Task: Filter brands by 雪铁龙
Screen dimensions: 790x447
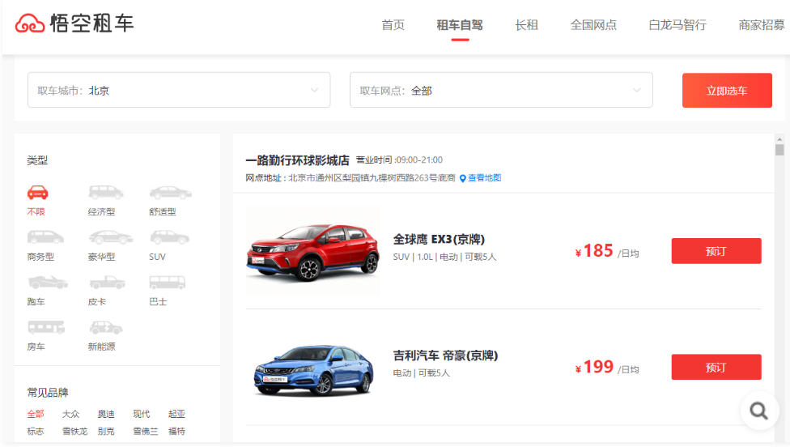Action: pyautogui.click(x=75, y=432)
